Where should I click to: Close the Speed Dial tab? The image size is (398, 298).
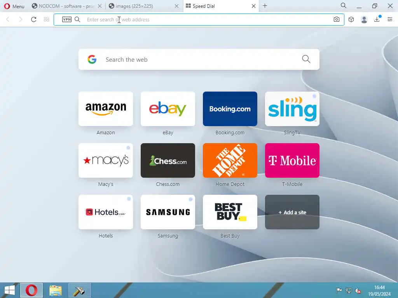[x=253, y=6]
